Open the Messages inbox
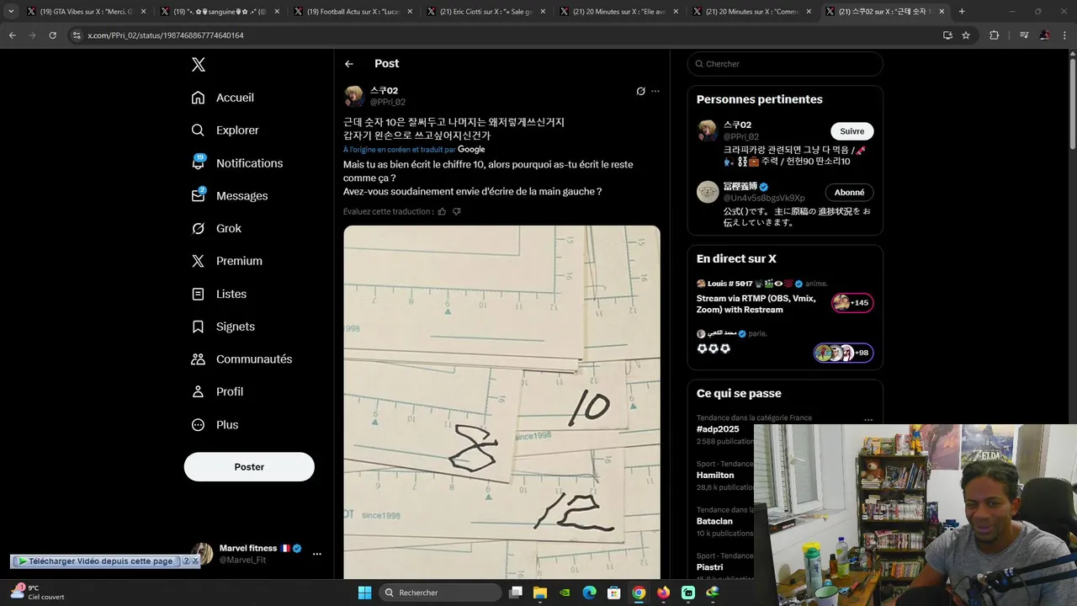Viewport: 1077px width, 606px height. click(230, 196)
